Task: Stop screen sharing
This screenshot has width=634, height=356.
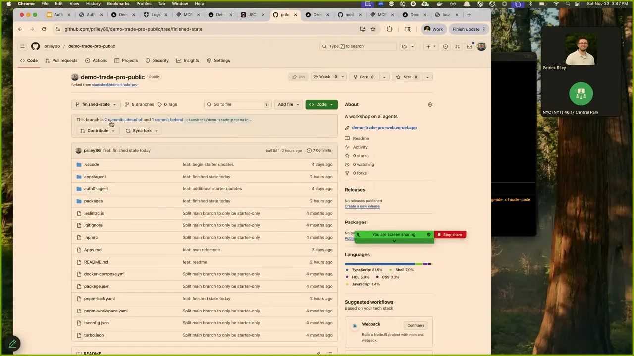Action: pos(450,235)
